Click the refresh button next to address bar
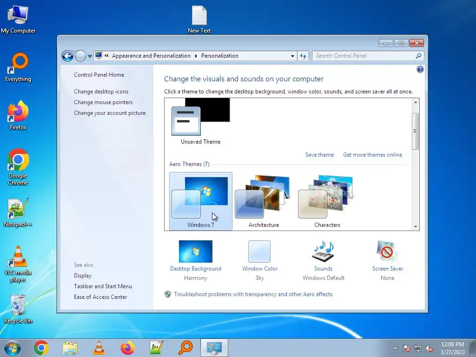 point(303,56)
